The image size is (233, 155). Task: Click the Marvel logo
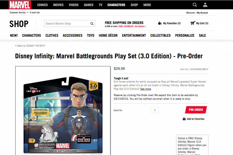20,5
